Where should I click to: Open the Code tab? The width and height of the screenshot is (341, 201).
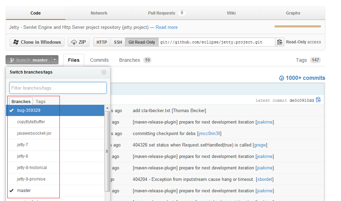(x=36, y=13)
